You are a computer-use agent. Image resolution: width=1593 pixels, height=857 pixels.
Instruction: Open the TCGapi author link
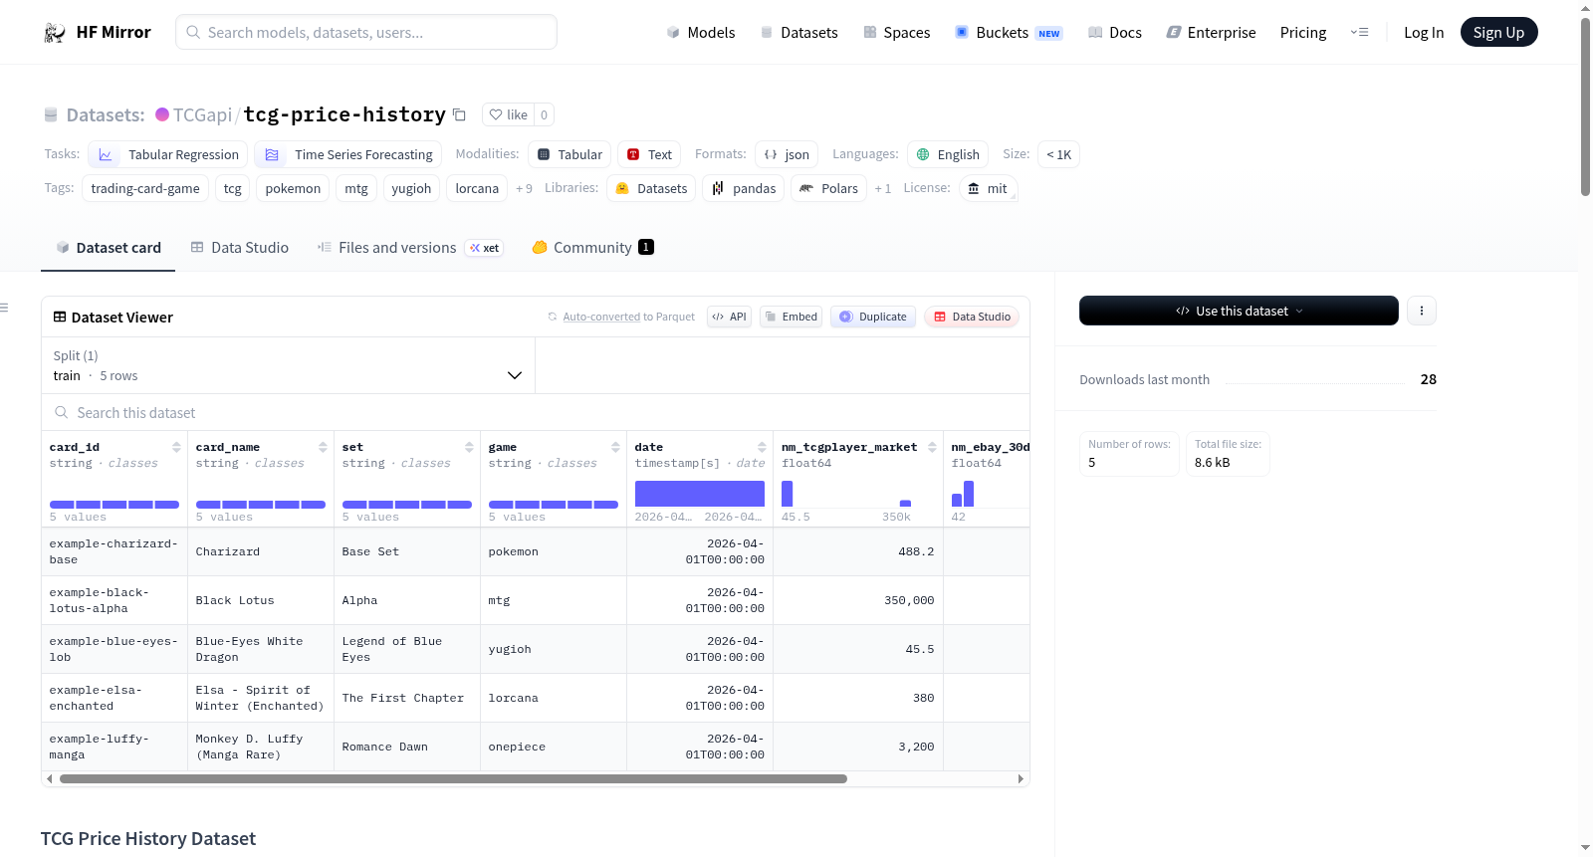(x=202, y=114)
